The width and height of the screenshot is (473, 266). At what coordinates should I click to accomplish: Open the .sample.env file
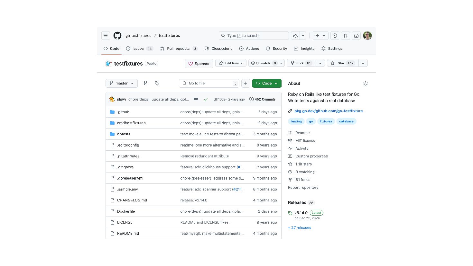click(127, 189)
